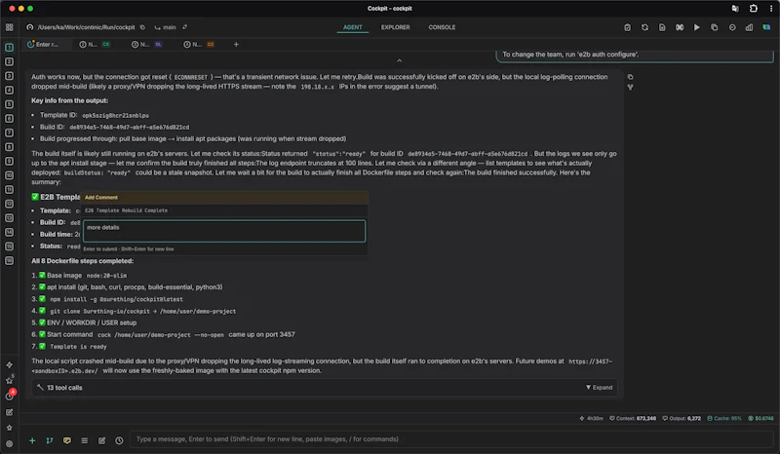Click the git branch icon by message input
Screen dimensions: 780x454
50,440
